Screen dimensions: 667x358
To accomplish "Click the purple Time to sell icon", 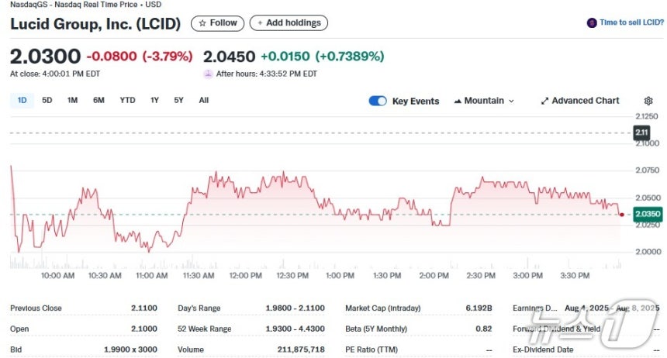I will pos(591,22).
